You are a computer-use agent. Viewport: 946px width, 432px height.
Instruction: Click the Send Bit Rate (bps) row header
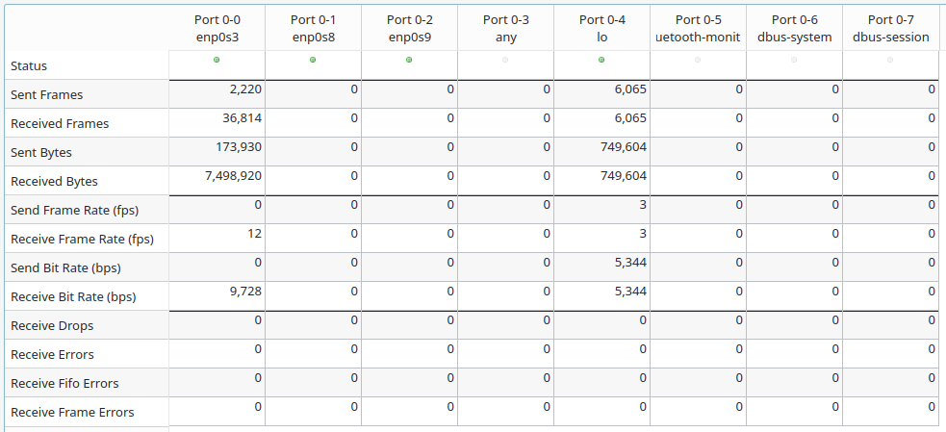pos(65,268)
